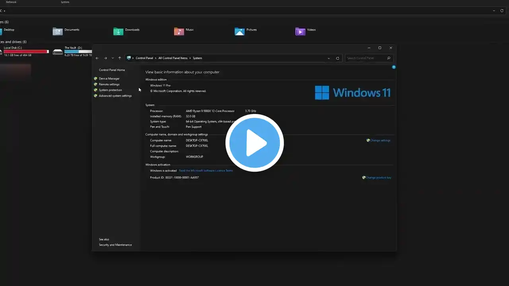Click Local Disk (C:) red usage bar

click(x=26, y=52)
